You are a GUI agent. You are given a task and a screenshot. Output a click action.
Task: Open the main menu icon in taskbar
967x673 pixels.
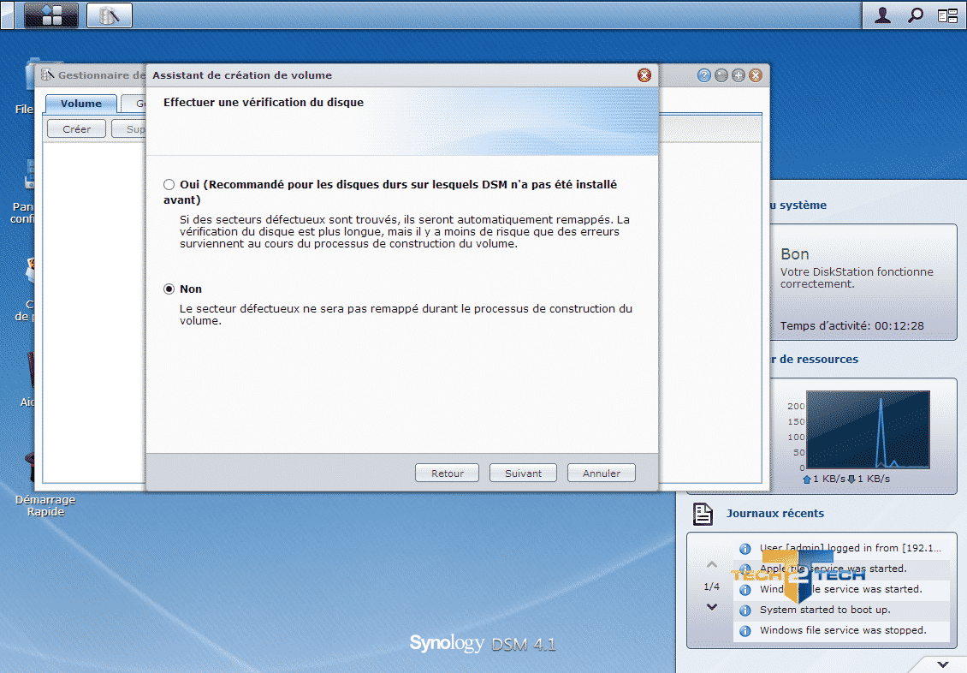coord(51,15)
